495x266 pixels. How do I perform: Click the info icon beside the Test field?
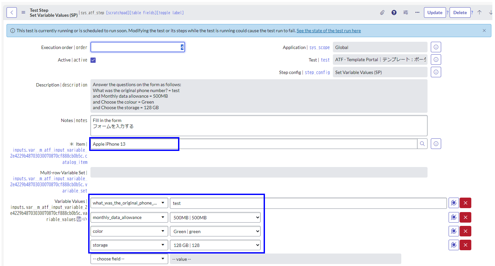pyautogui.click(x=436, y=59)
